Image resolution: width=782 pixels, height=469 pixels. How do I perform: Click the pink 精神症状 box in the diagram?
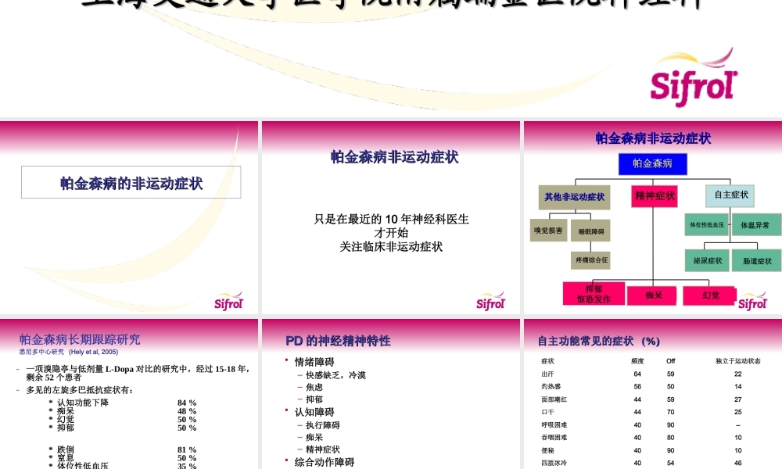654,195
